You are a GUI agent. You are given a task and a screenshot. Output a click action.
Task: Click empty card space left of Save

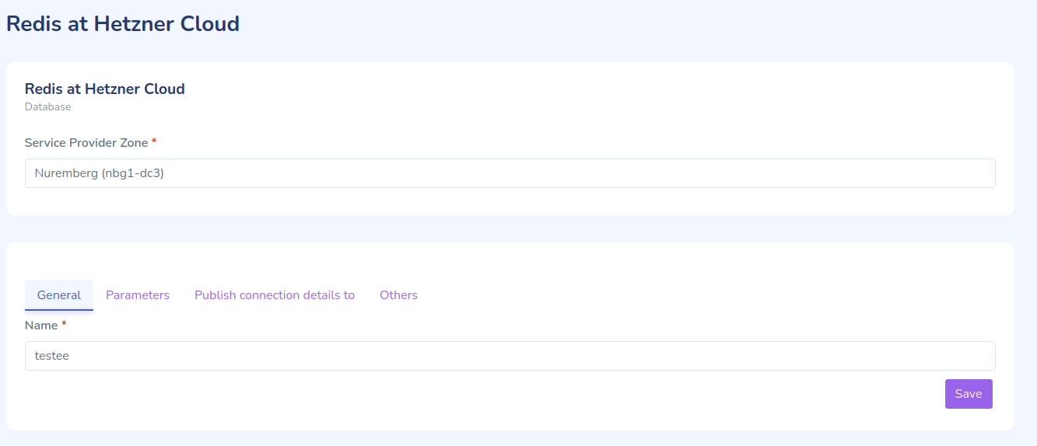coord(545,394)
